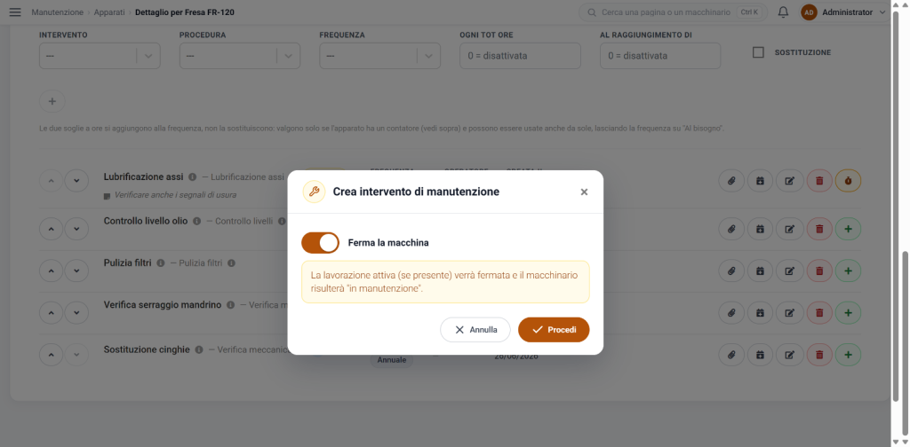The height and width of the screenshot is (447, 910).
Task: Open the hamburger navigation menu
Action: pos(15,12)
